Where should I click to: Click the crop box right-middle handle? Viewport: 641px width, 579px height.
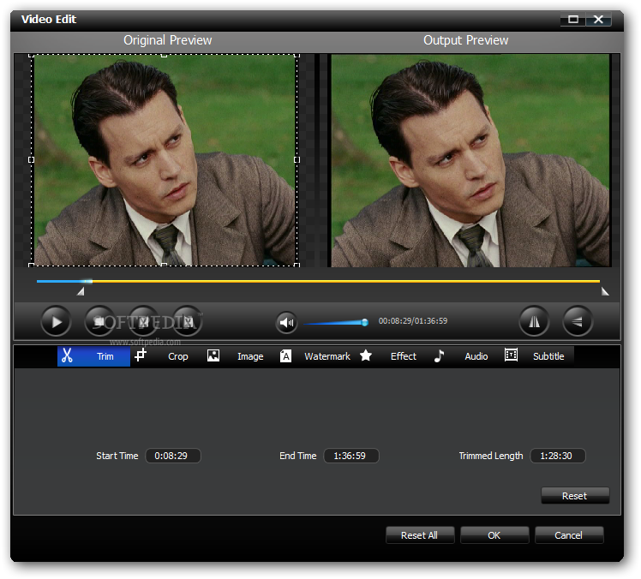[297, 160]
